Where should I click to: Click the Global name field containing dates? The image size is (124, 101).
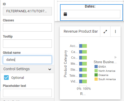27,60
